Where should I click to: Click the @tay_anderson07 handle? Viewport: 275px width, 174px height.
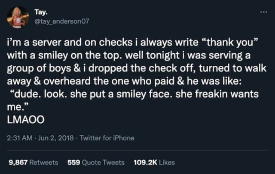(x=61, y=21)
